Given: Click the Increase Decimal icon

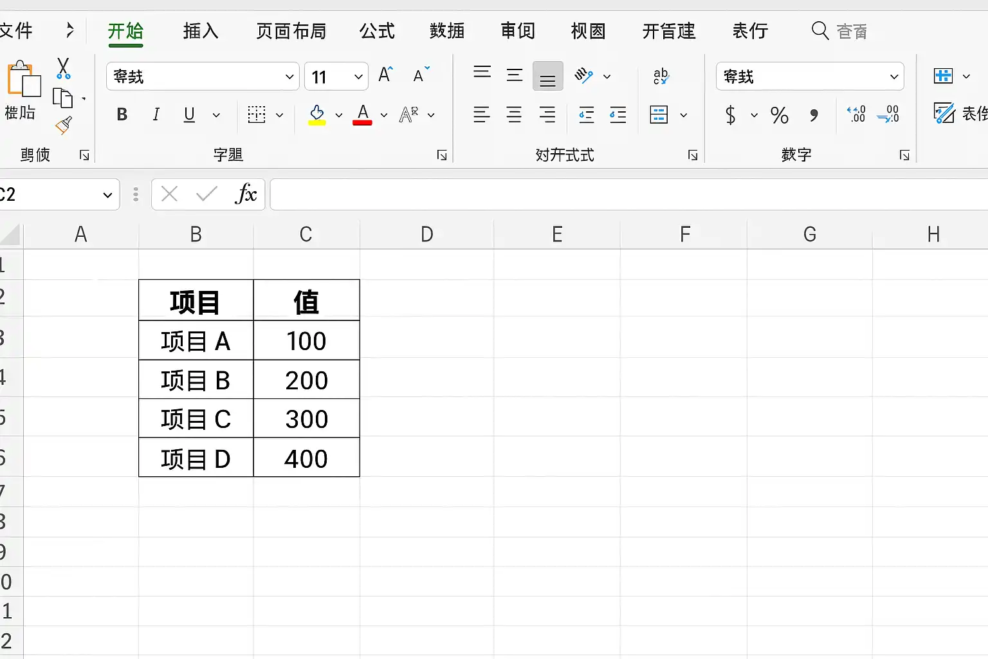Looking at the screenshot, I should pos(856,115).
